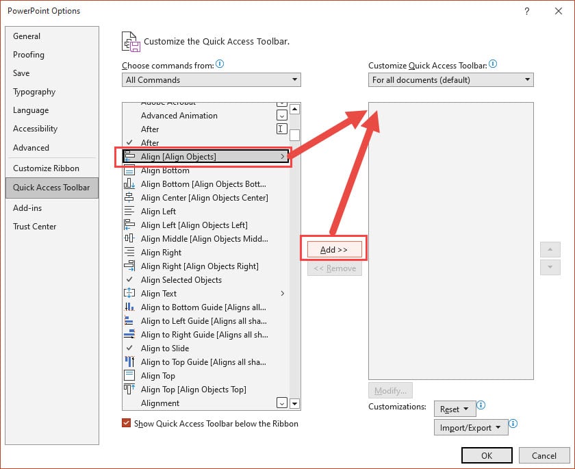Toggle the checkmark beside Align Selected Objects
The width and height of the screenshot is (575, 469).
tap(129, 279)
